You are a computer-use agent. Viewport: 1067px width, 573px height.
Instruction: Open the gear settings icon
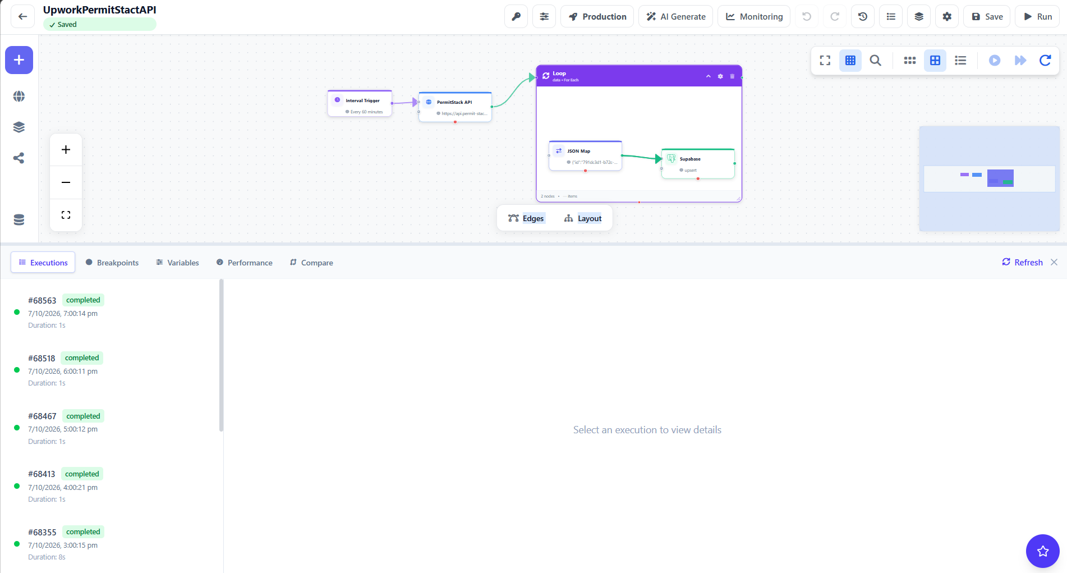[947, 17]
